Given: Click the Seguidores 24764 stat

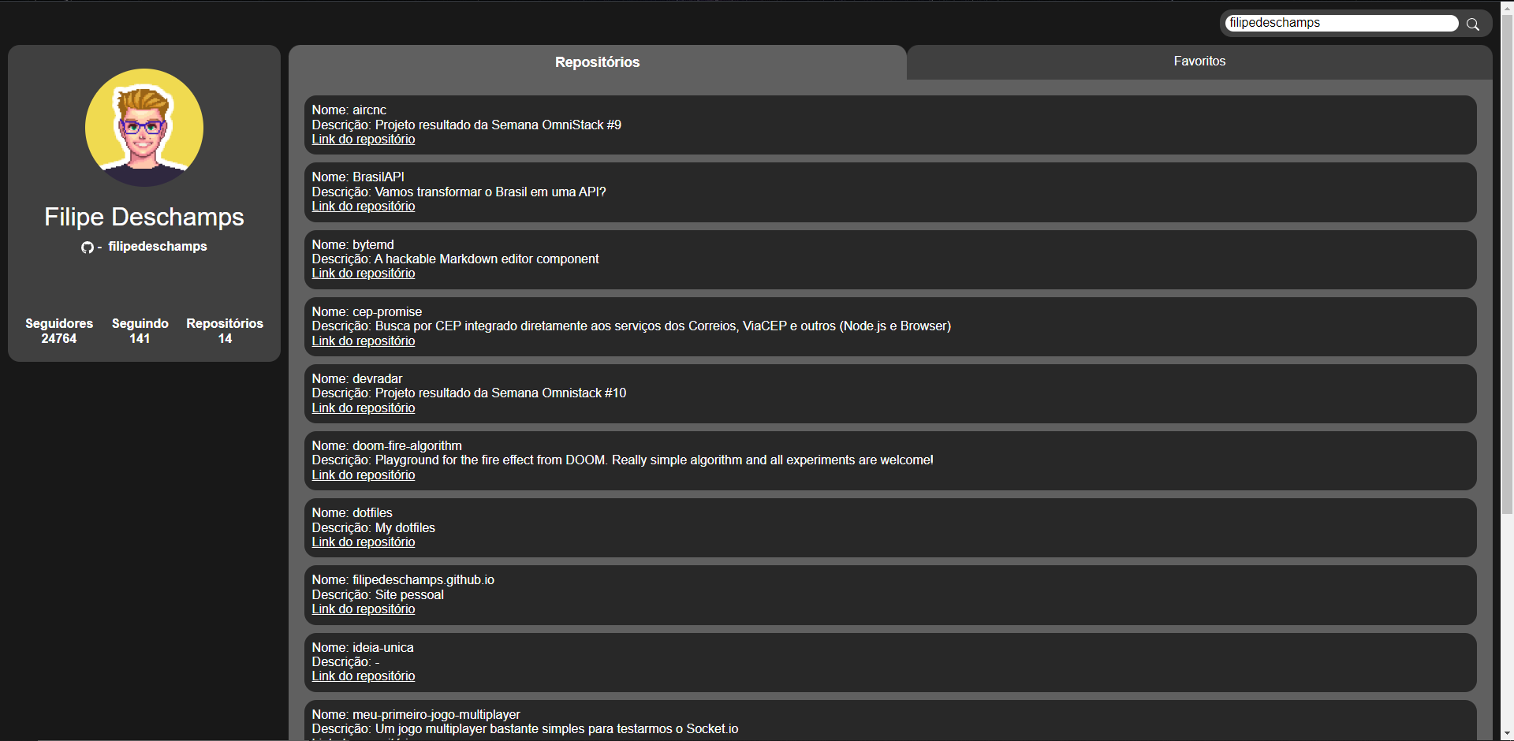Looking at the screenshot, I should pos(59,331).
